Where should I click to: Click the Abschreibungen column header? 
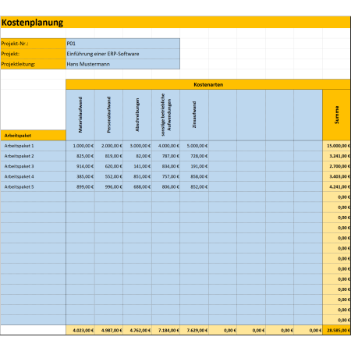coord(137,115)
